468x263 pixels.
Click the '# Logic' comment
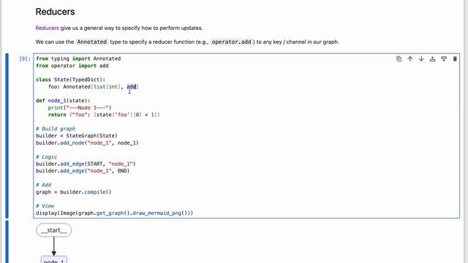tap(47, 157)
